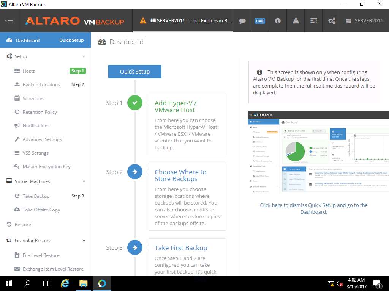The width and height of the screenshot is (389, 291).
Task: Click the Step 3 label beside Take Backup
Action: (77, 196)
